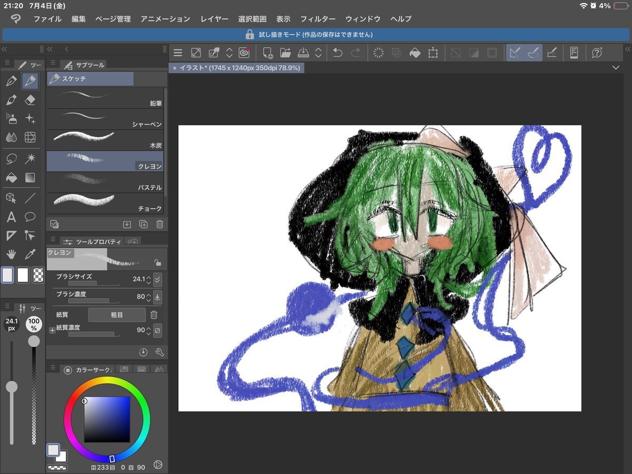Select the Auto select magic wand tool
This screenshot has height=474, width=632.
click(31, 159)
